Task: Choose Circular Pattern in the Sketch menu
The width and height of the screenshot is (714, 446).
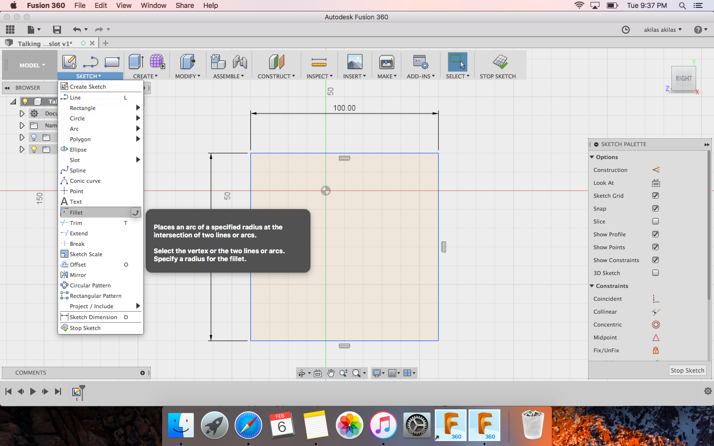Action: point(90,285)
